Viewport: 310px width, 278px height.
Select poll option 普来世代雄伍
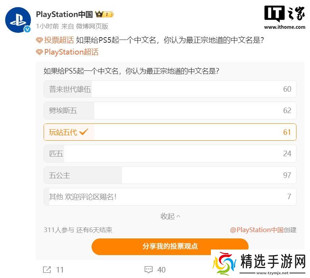[x=170, y=89]
